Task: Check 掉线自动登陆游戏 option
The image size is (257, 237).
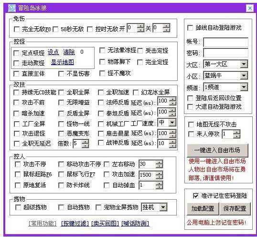Action: click(190, 28)
